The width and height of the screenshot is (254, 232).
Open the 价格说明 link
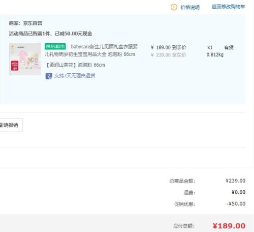[190, 7]
